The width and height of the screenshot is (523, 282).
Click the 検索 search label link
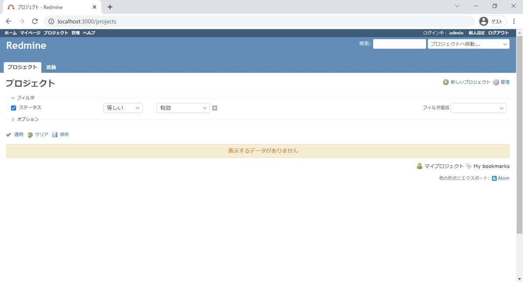coord(364,44)
